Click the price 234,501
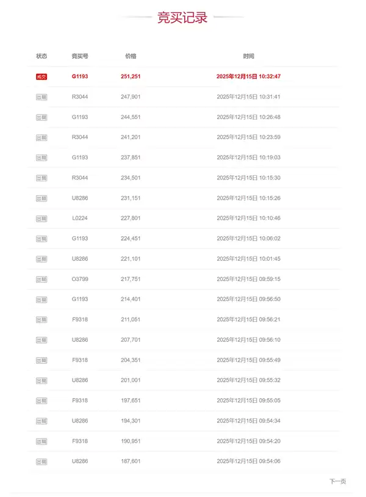Screen dimensions: 366x497 pyautogui.click(x=131, y=178)
